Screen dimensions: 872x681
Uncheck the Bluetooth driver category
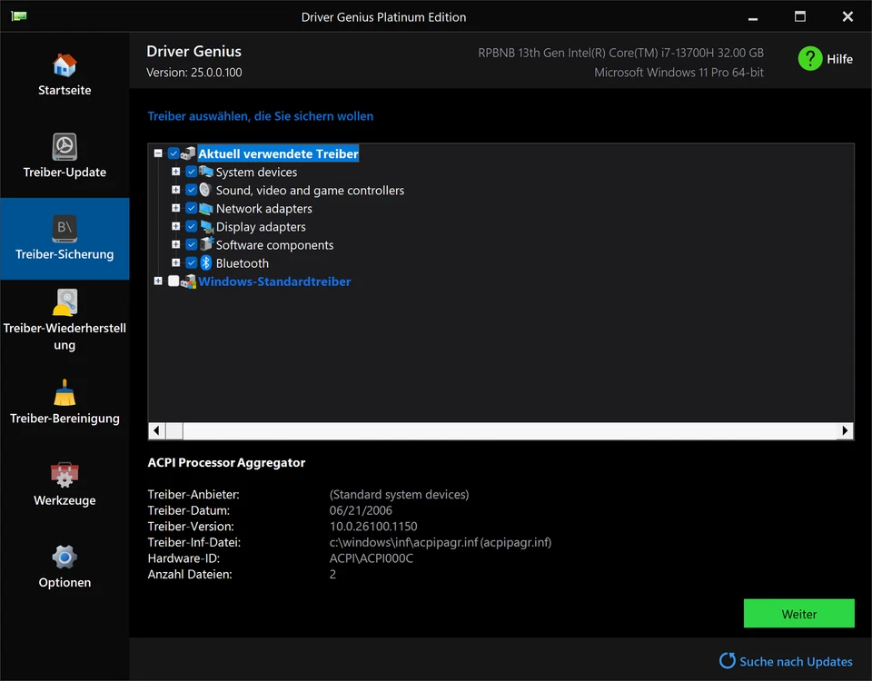click(191, 262)
